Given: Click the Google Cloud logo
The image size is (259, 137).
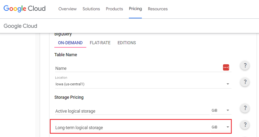Looking at the screenshot, I should coord(25,9).
